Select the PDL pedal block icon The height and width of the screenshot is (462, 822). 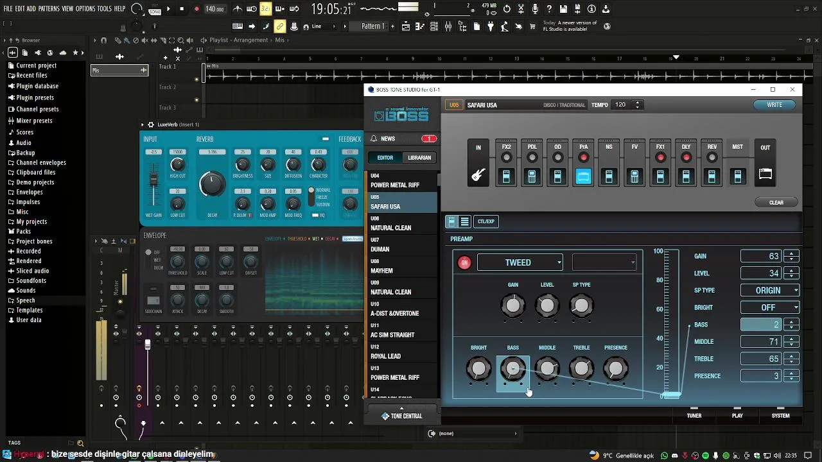click(x=532, y=176)
